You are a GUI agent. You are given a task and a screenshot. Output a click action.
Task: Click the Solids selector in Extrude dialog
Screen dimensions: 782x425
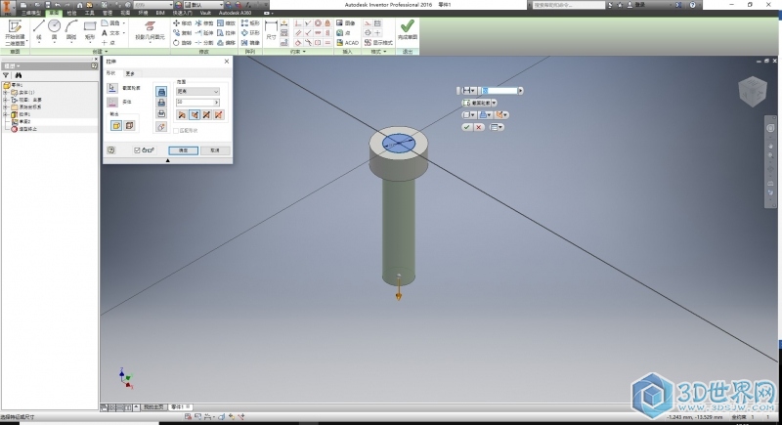[x=112, y=103]
